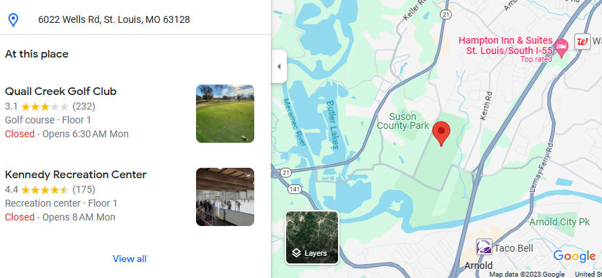
Task: Click View all places link
Action: pyautogui.click(x=130, y=259)
